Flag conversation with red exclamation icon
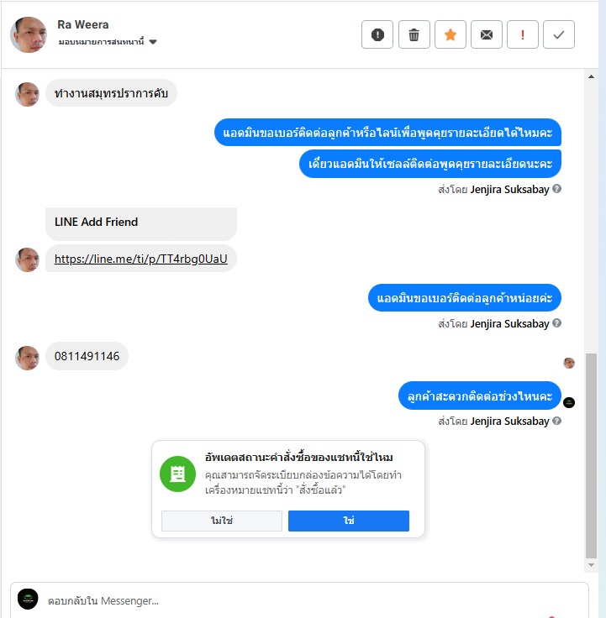 tap(522, 34)
